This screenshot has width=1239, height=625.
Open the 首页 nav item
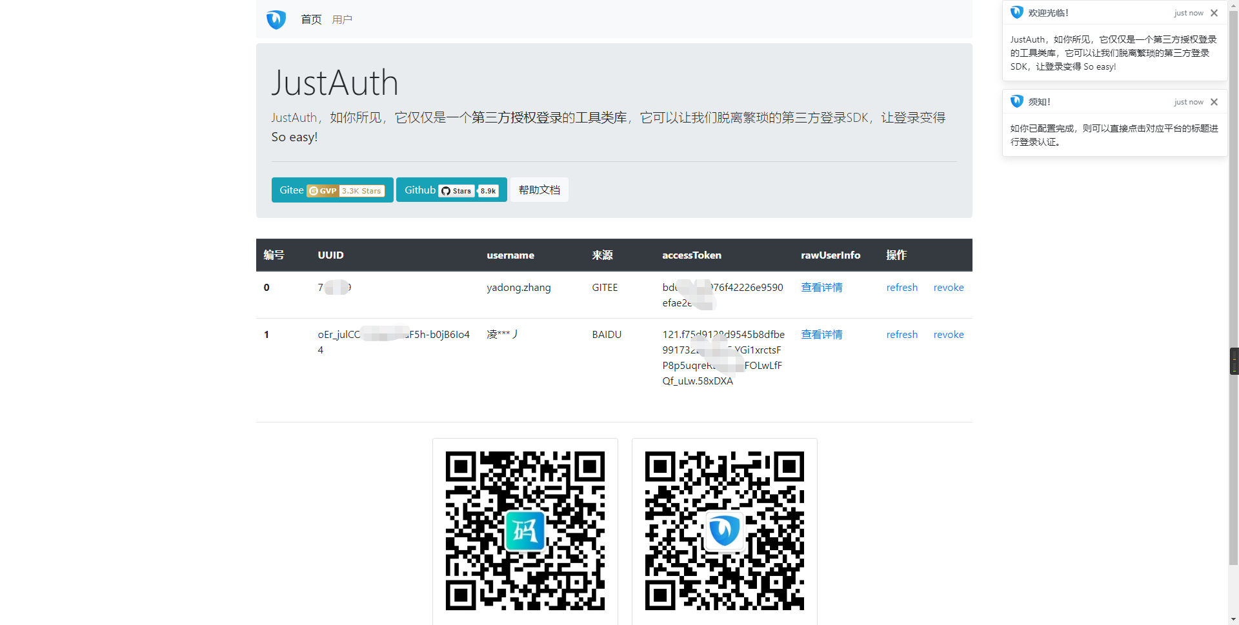click(311, 19)
